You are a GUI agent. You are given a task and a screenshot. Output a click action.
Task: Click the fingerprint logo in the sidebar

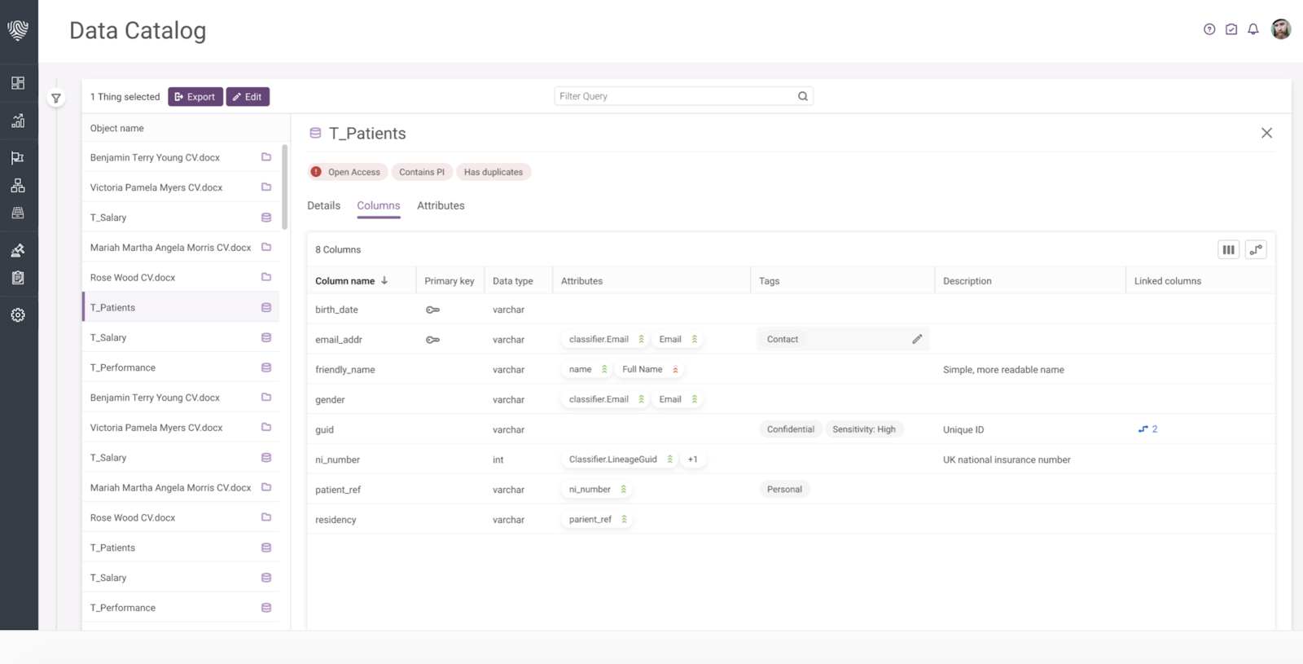click(x=18, y=30)
